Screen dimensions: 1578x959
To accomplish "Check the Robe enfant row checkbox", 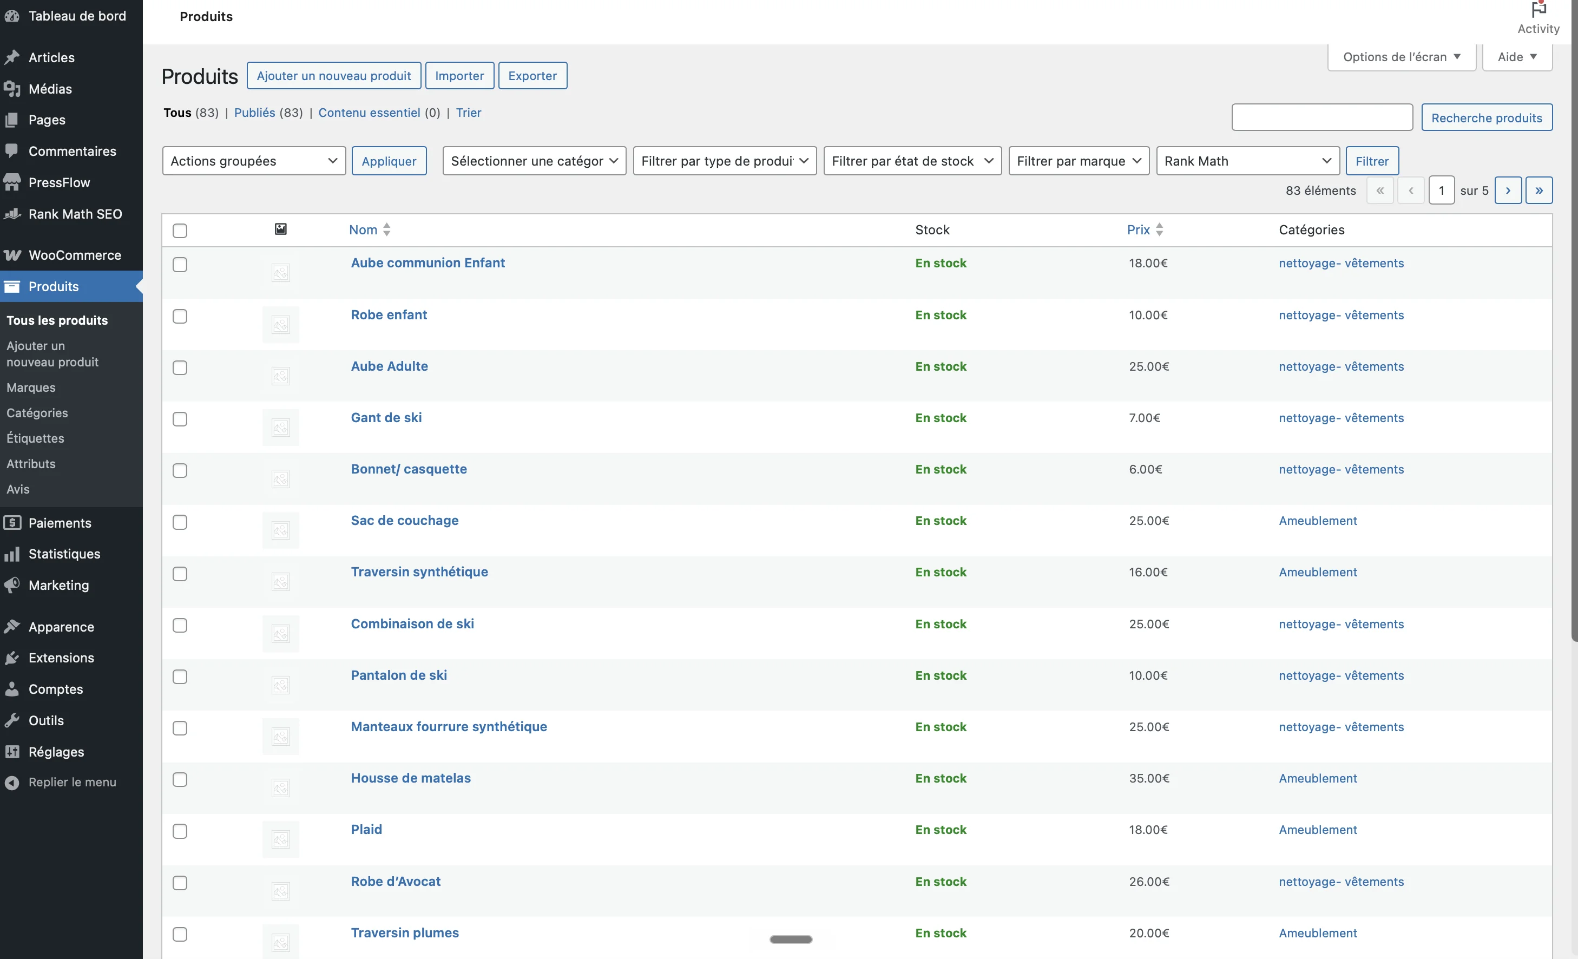I will click(180, 317).
